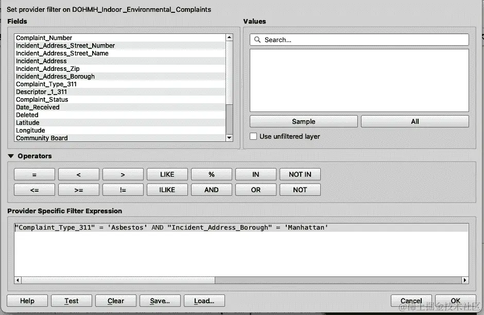Select the Incident_Address_Borough field
This screenshot has height=315, width=484.
pos(120,76)
